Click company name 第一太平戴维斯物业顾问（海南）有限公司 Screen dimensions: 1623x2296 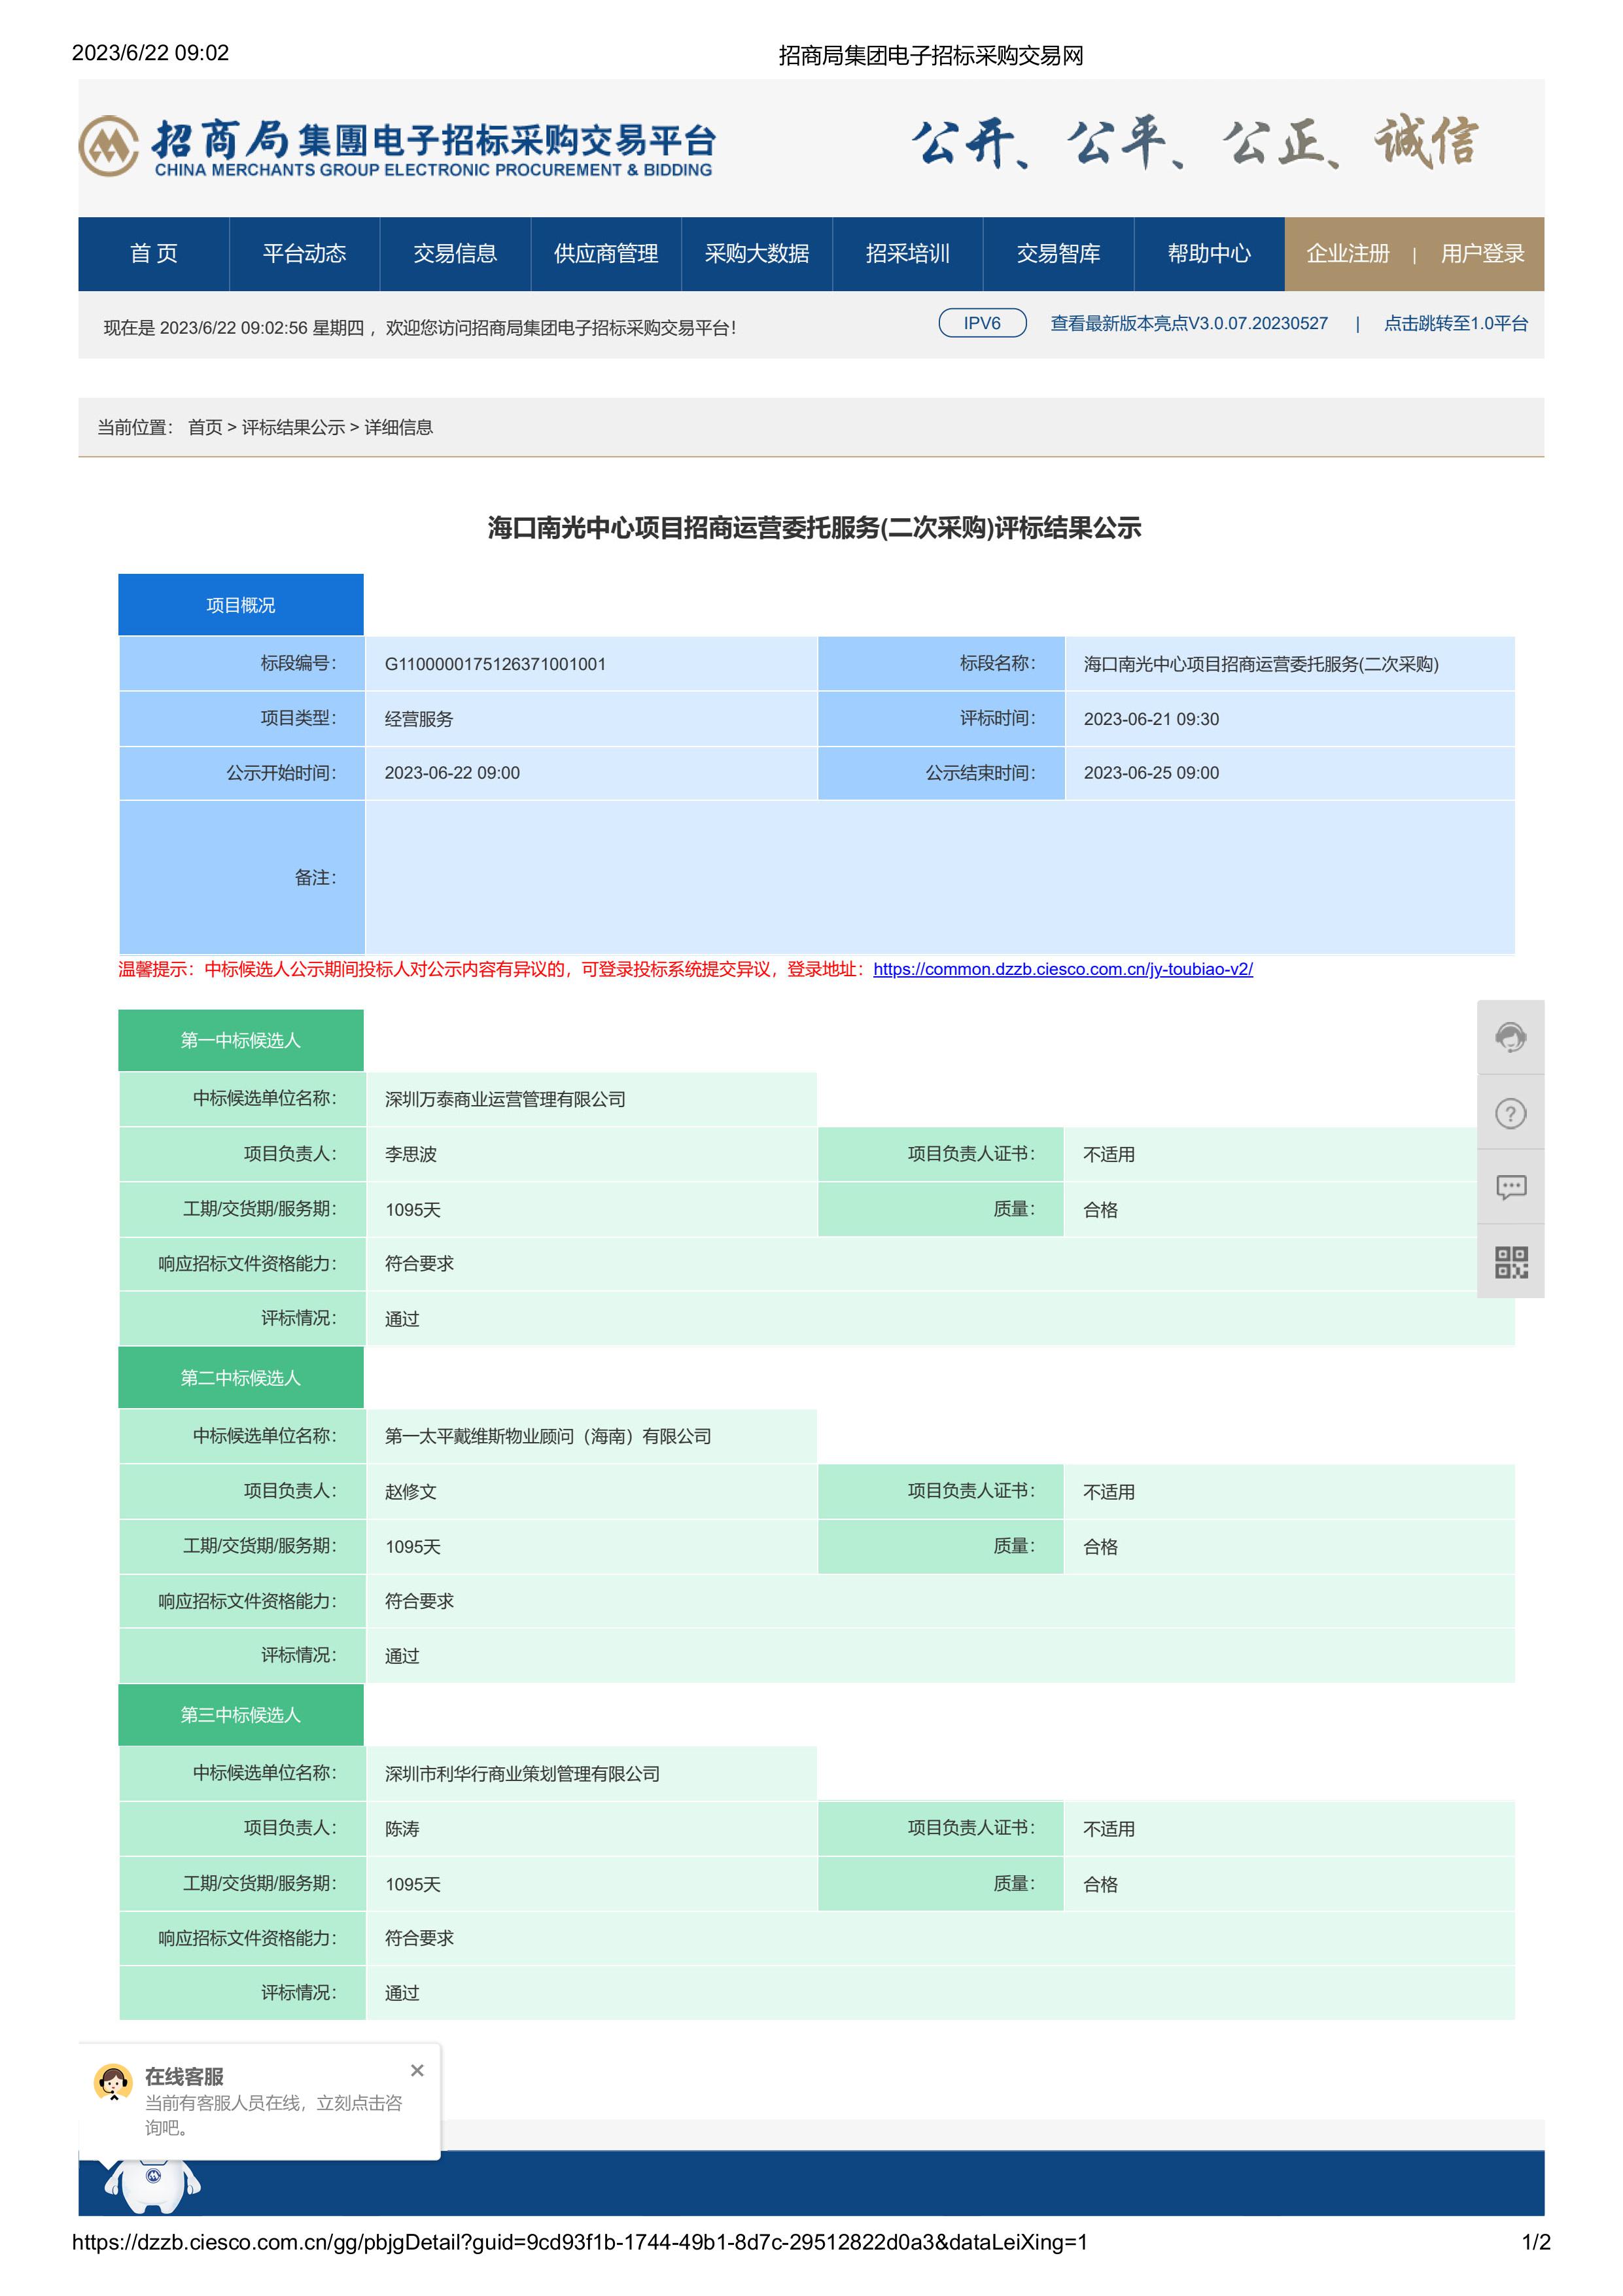tap(548, 1436)
